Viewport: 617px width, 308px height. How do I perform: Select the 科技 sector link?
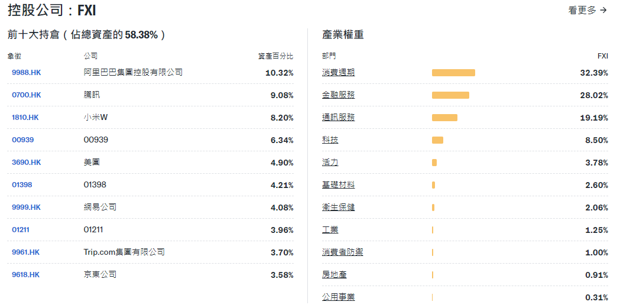click(x=330, y=140)
